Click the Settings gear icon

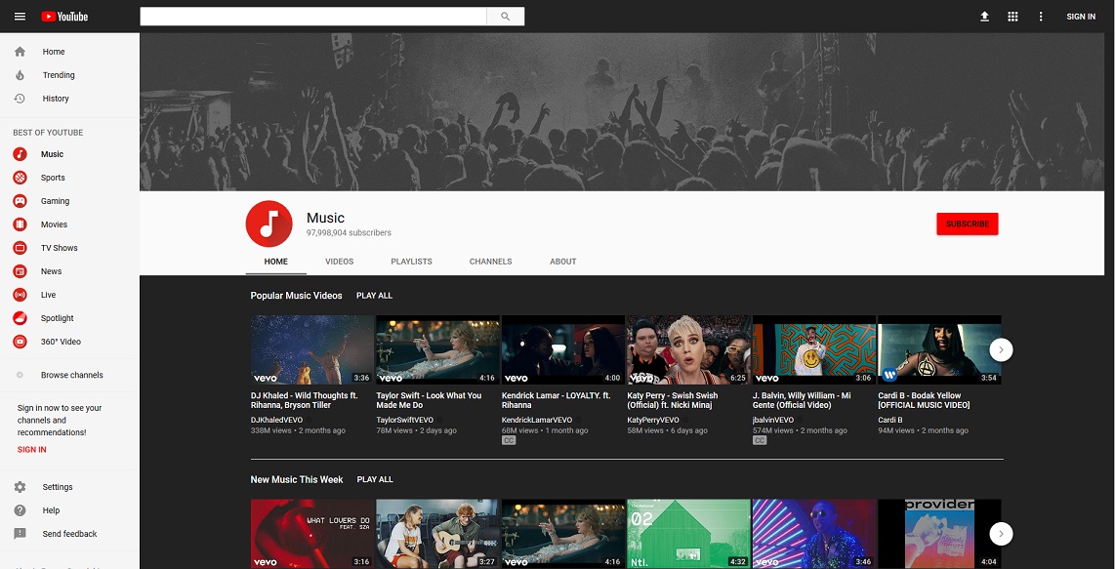point(20,487)
